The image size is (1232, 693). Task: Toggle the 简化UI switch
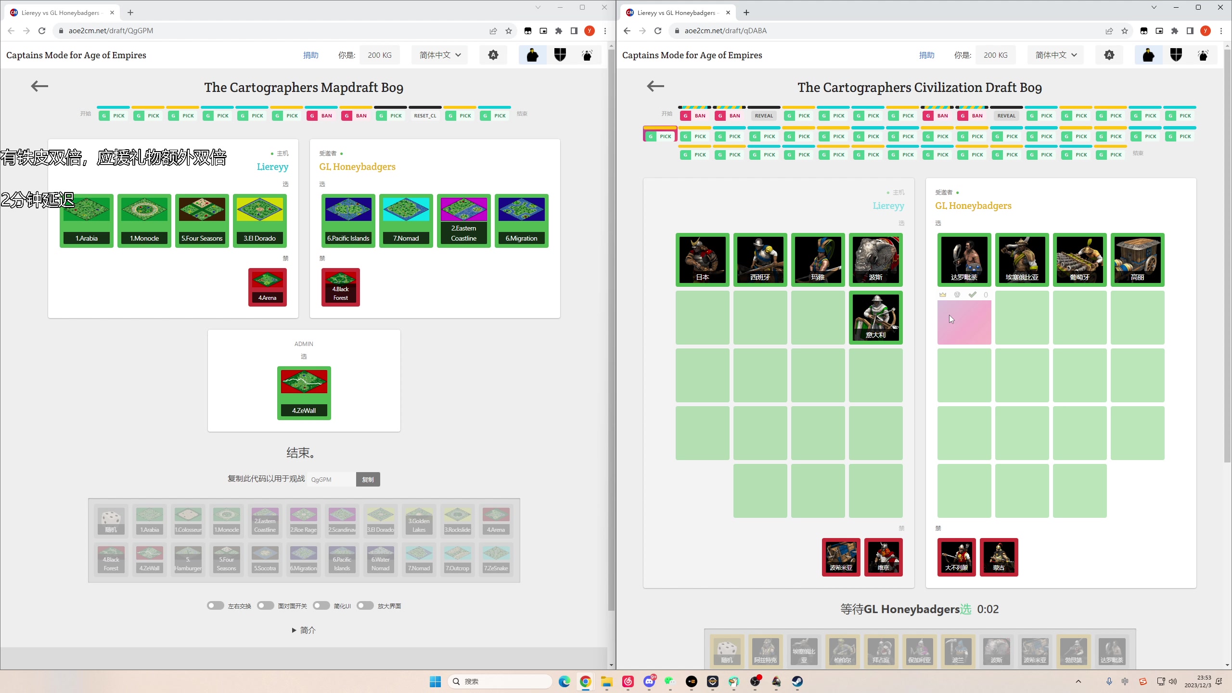point(321,606)
